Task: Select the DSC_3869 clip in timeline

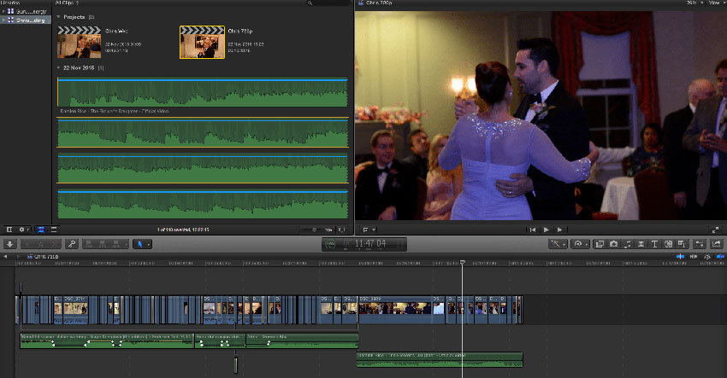Action: coord(395,309)
